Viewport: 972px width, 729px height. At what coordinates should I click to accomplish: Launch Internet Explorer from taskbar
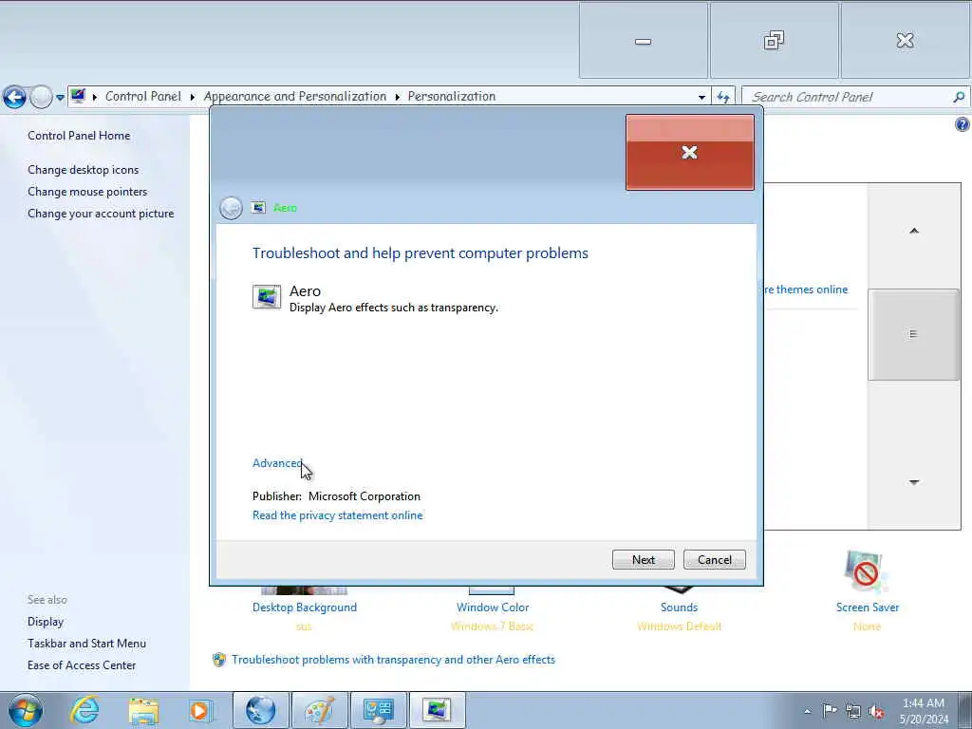[x=84, y=710]
